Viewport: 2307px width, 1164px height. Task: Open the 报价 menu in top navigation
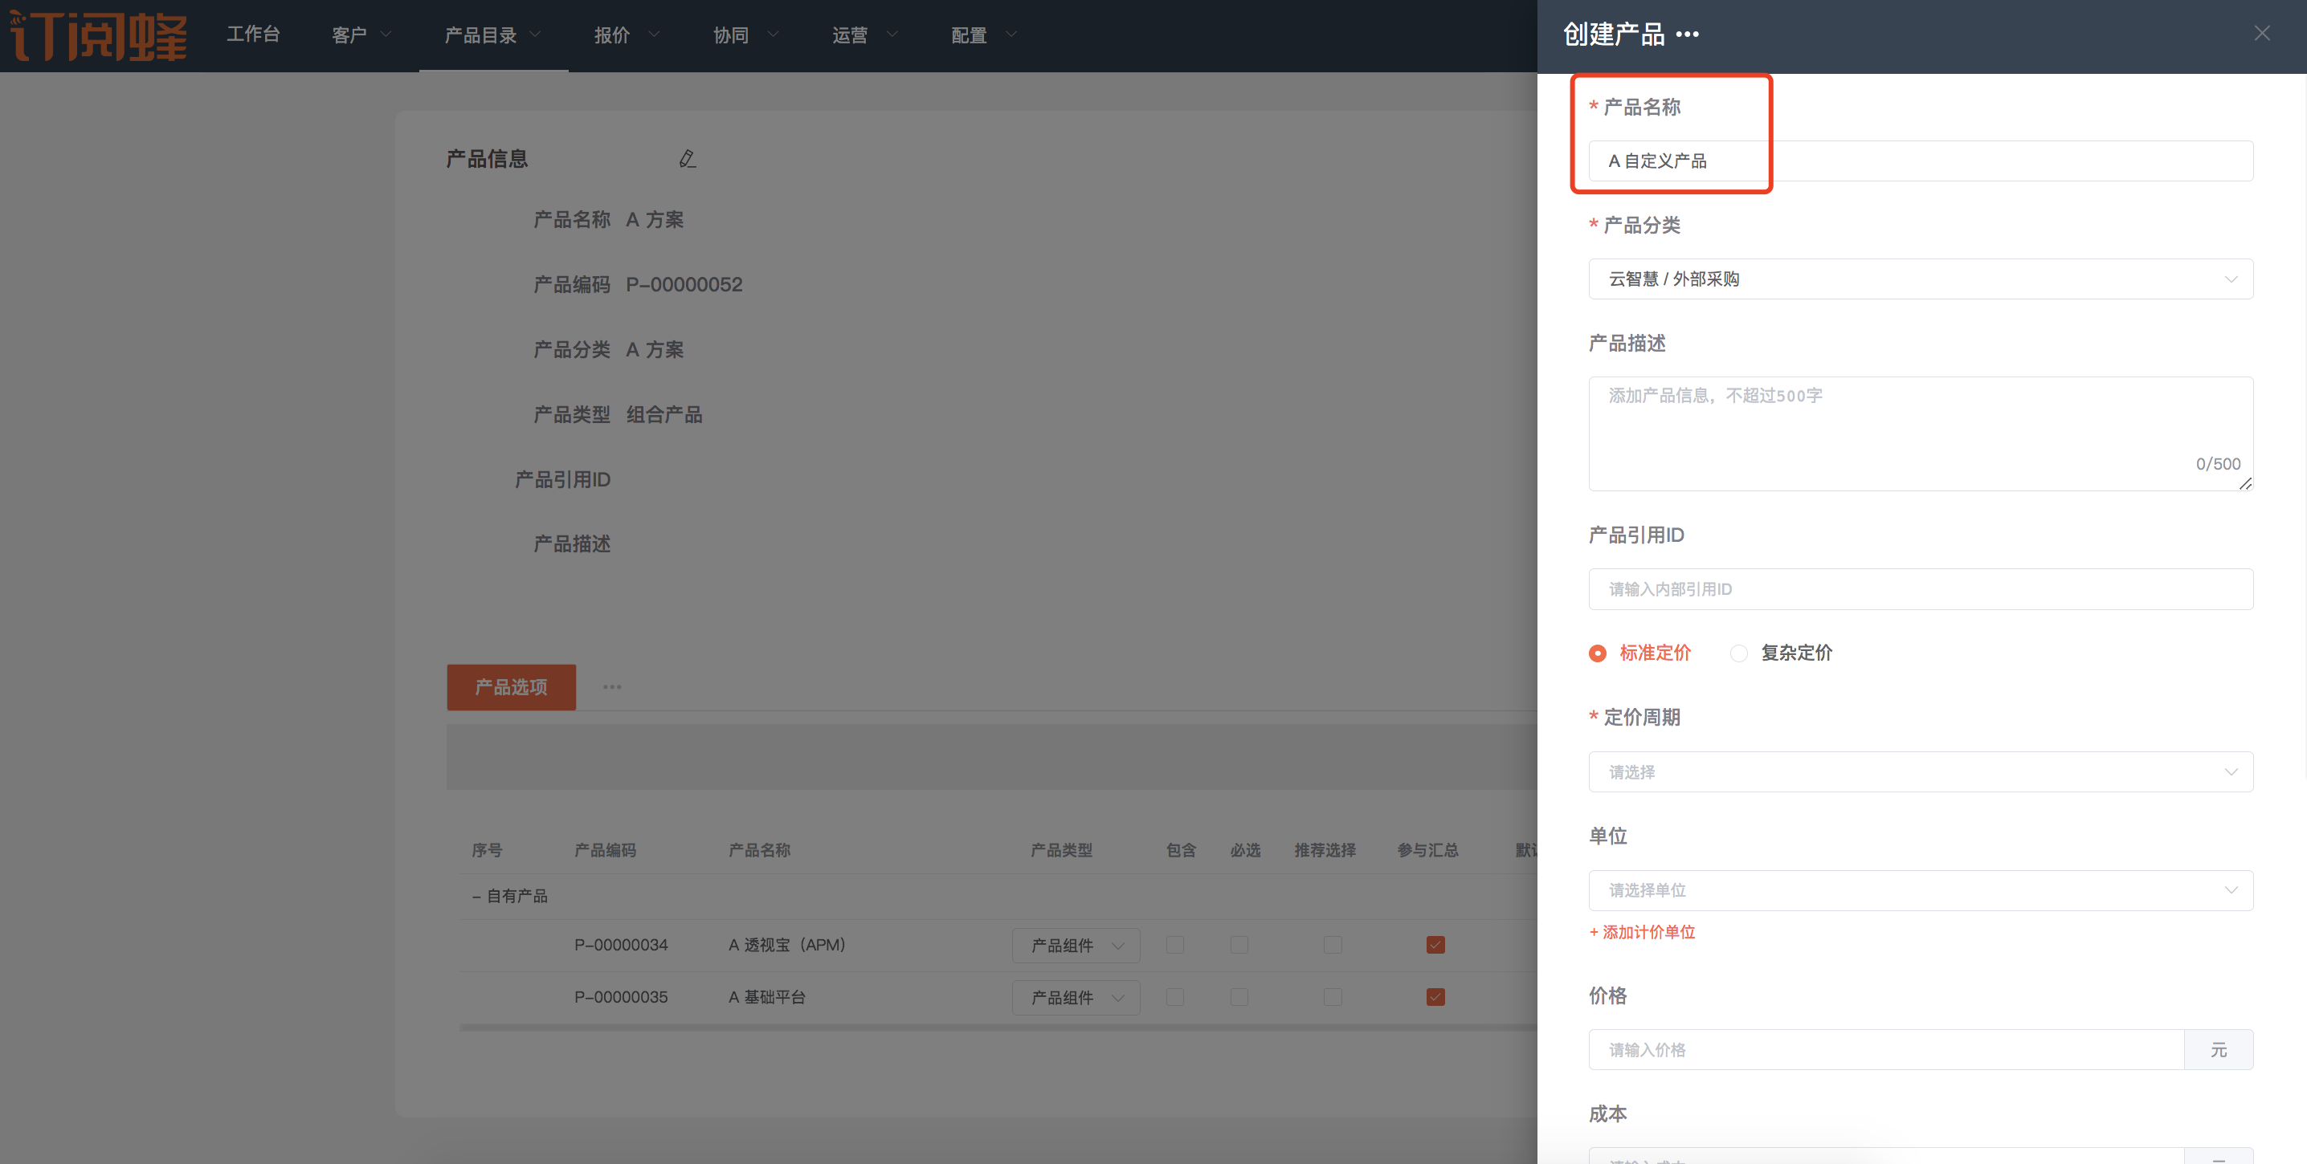pyautogui.click(x=626, y=36)
